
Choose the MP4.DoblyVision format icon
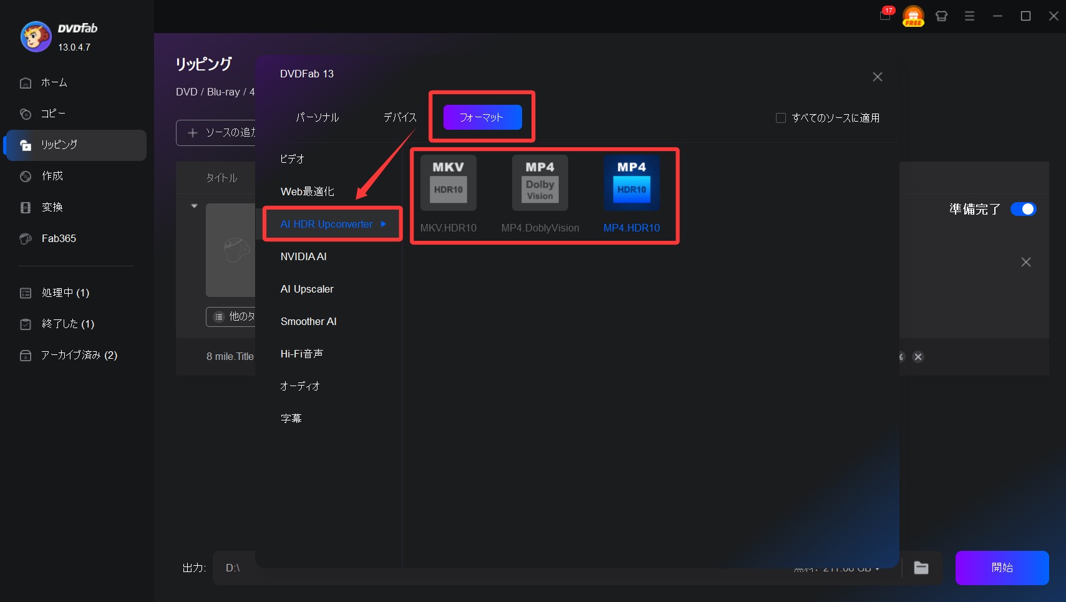(540, 183)
